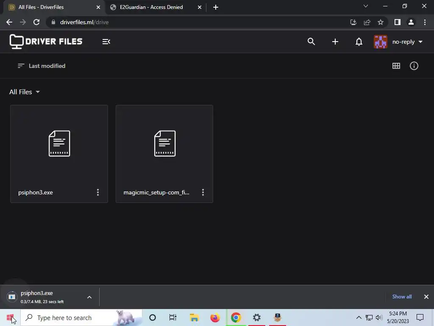Image resolution: width=434 pixels, height=326 pixels.
Task: Open notifications bell icon
Action: (x=359, y=42)
